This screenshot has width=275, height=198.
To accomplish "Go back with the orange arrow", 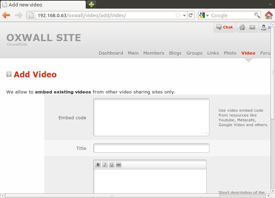I will click(6, 15).
